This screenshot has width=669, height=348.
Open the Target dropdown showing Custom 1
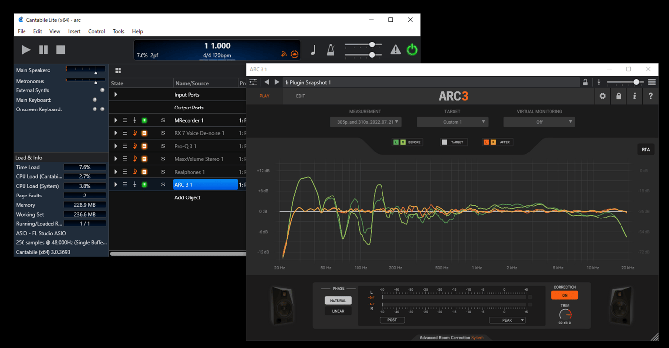(453, 122)
